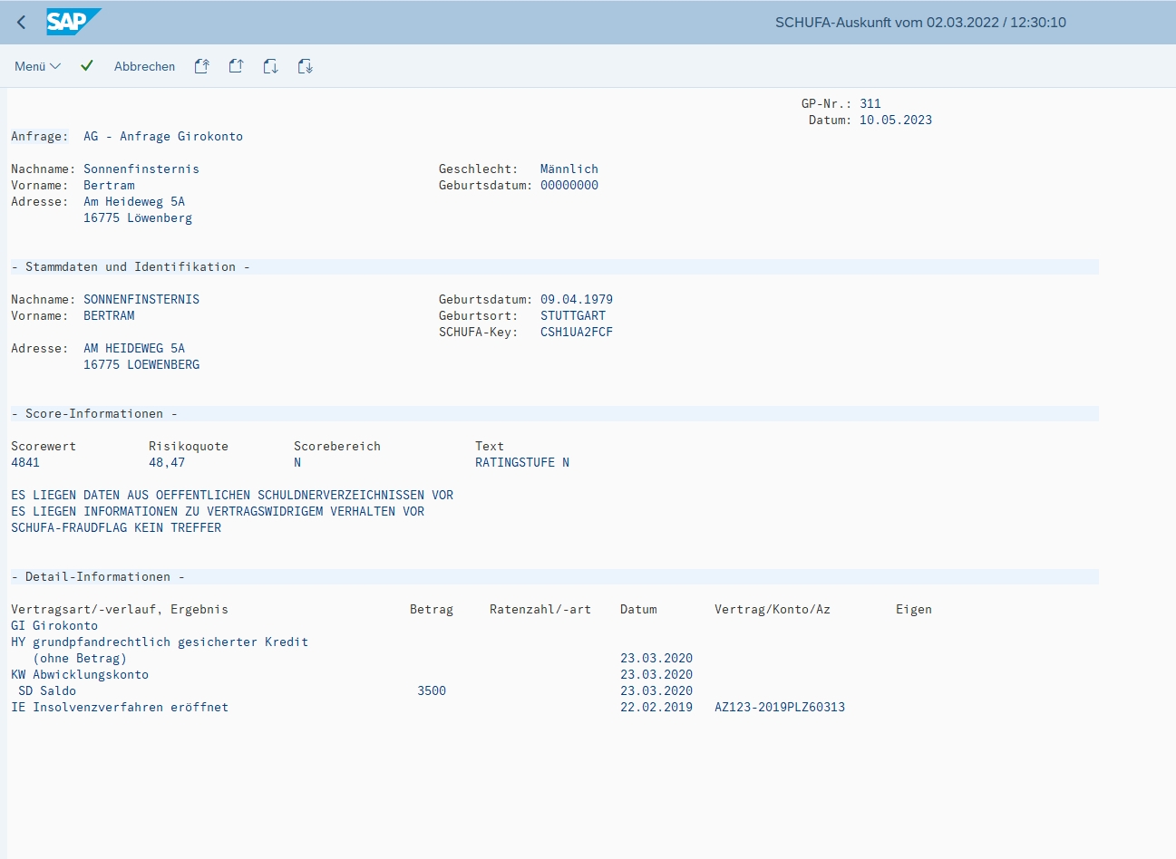
Task: Jump to the first page icon
Action: point(202,66)
